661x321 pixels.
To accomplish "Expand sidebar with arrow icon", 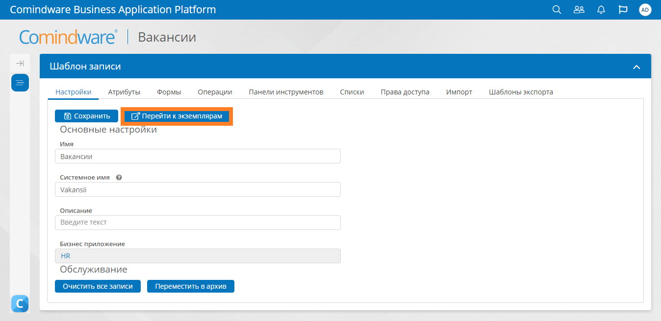I will point(20,63).
